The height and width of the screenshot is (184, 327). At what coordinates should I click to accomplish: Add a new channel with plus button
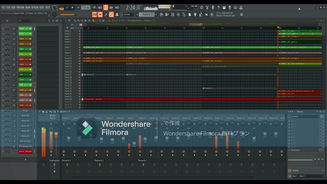click(x=25, y=160)
